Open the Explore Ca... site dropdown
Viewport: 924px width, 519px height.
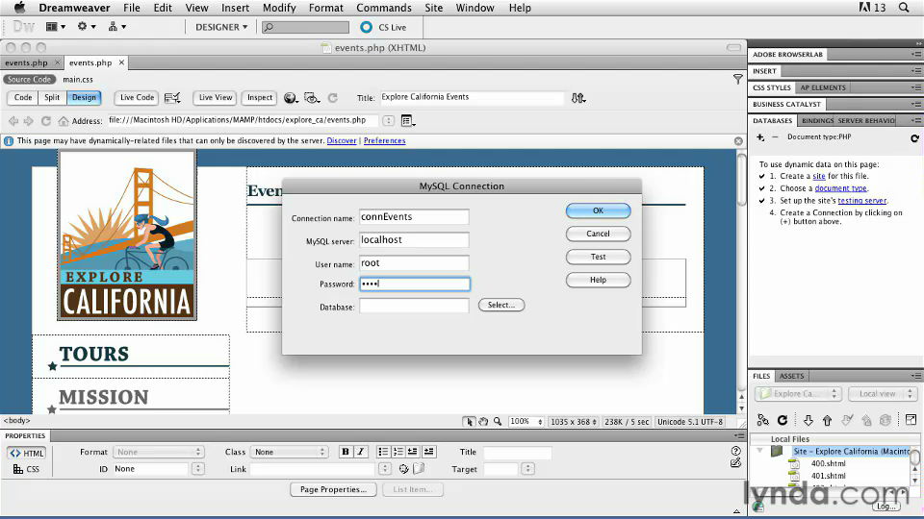click(x=799, y=394)
